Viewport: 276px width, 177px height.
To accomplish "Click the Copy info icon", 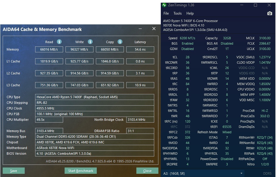I will (x=120, y=42).
